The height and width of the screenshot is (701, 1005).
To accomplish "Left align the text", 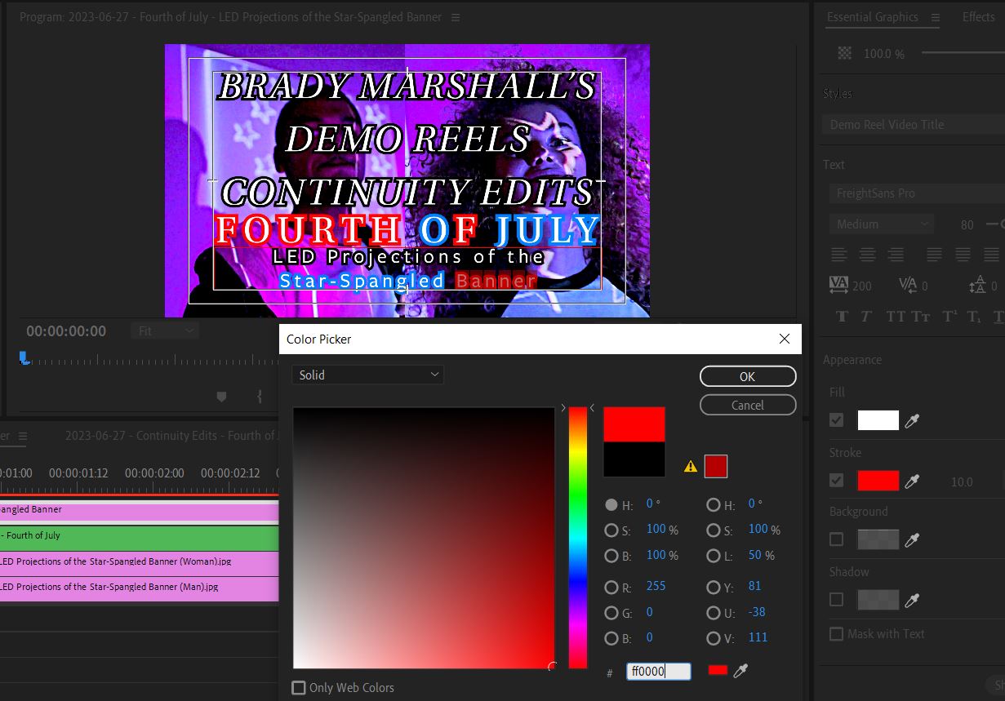I will coord(838,255).
